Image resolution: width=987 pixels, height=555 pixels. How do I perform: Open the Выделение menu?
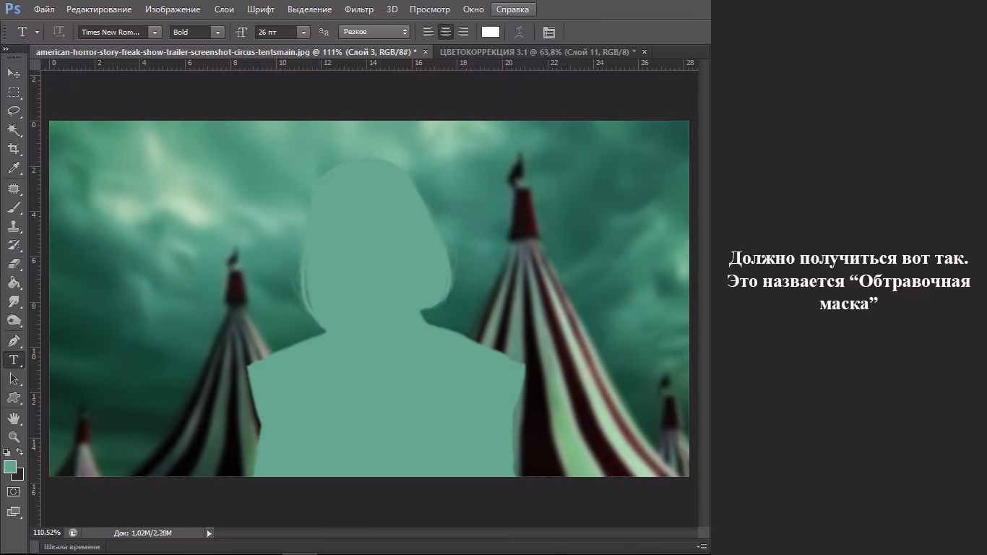coord(309,9)
